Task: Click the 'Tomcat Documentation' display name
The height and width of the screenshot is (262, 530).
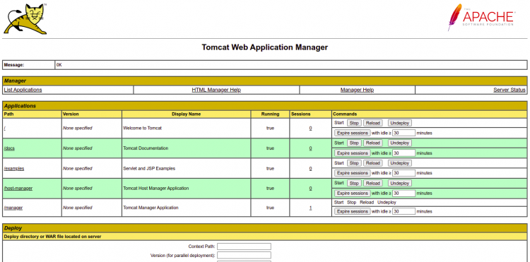Action: coord(146,148)
